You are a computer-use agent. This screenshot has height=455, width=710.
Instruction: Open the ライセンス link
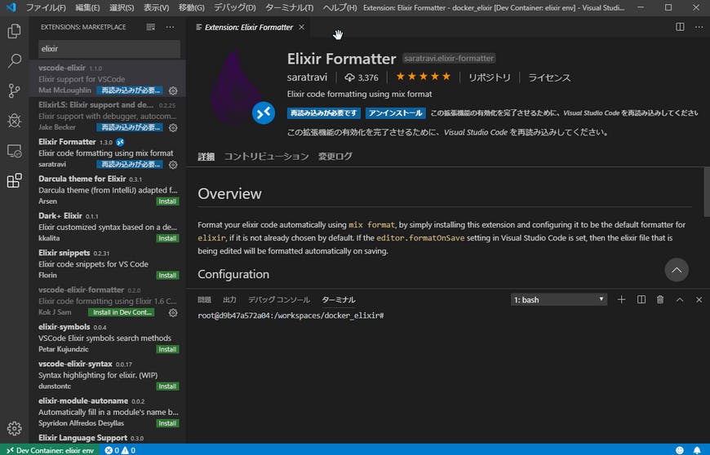[549, 77]
